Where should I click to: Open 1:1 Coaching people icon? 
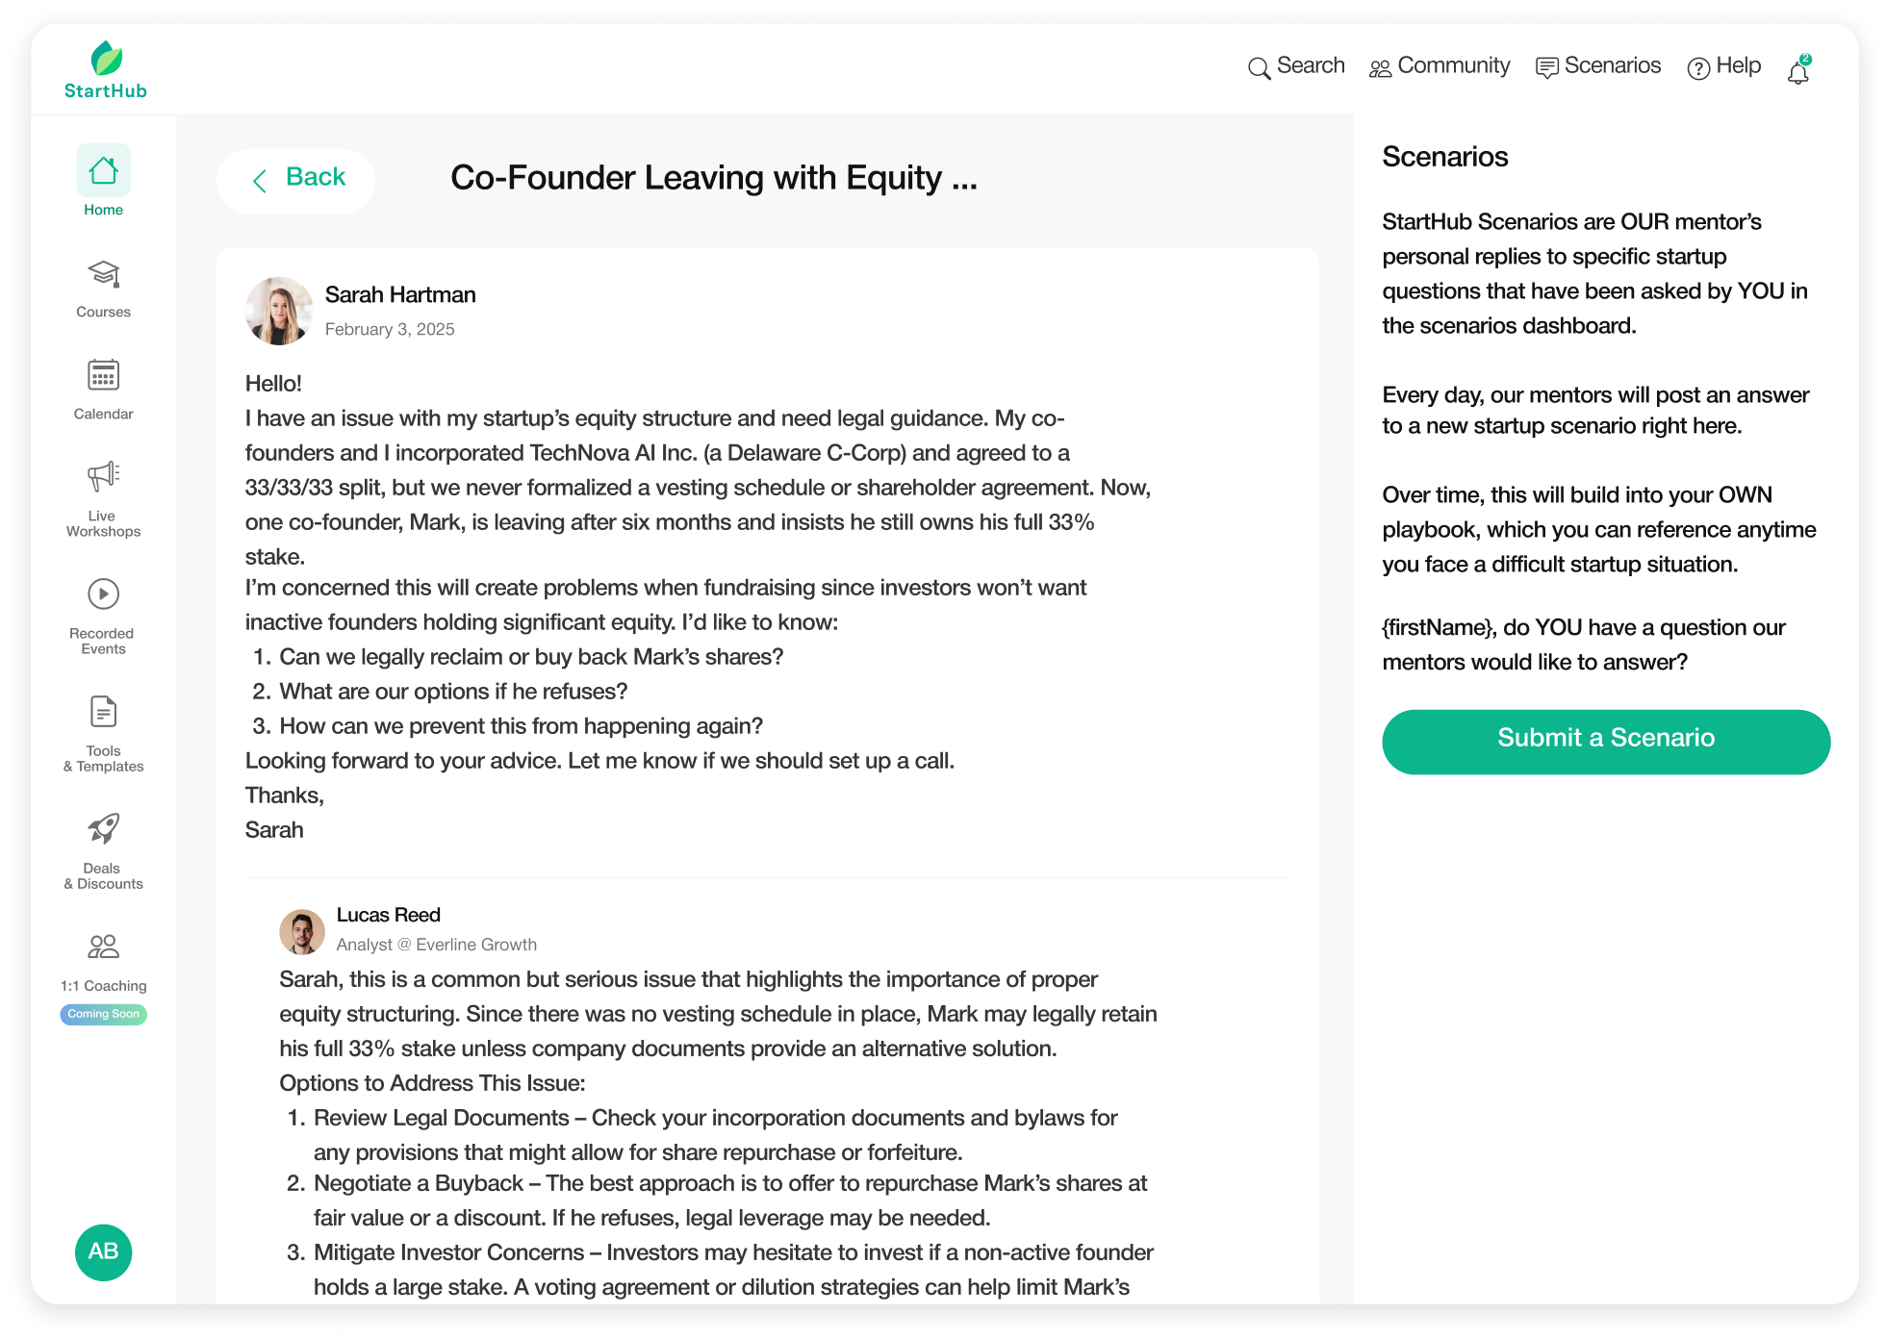point(103,947)
